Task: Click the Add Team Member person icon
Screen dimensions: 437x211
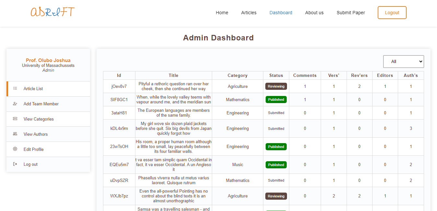Action: click(15, 104)
